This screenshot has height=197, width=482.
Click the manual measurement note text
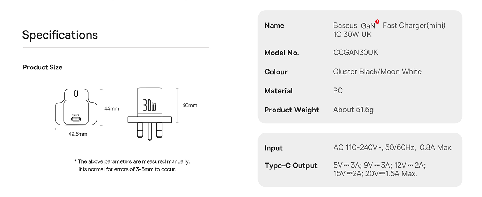coord(132,165)
